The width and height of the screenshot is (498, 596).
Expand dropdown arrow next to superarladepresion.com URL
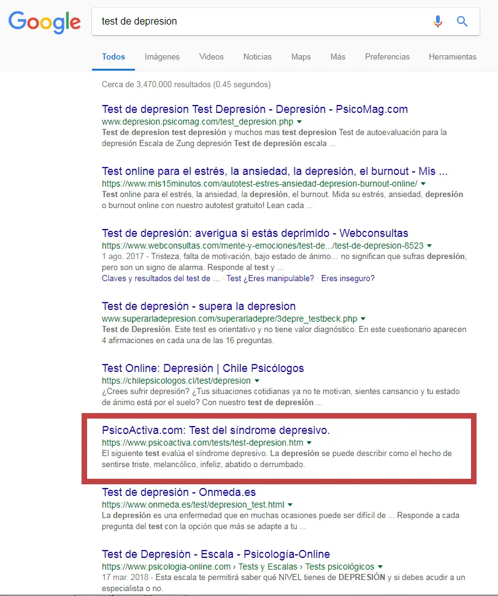coord(363,319)
